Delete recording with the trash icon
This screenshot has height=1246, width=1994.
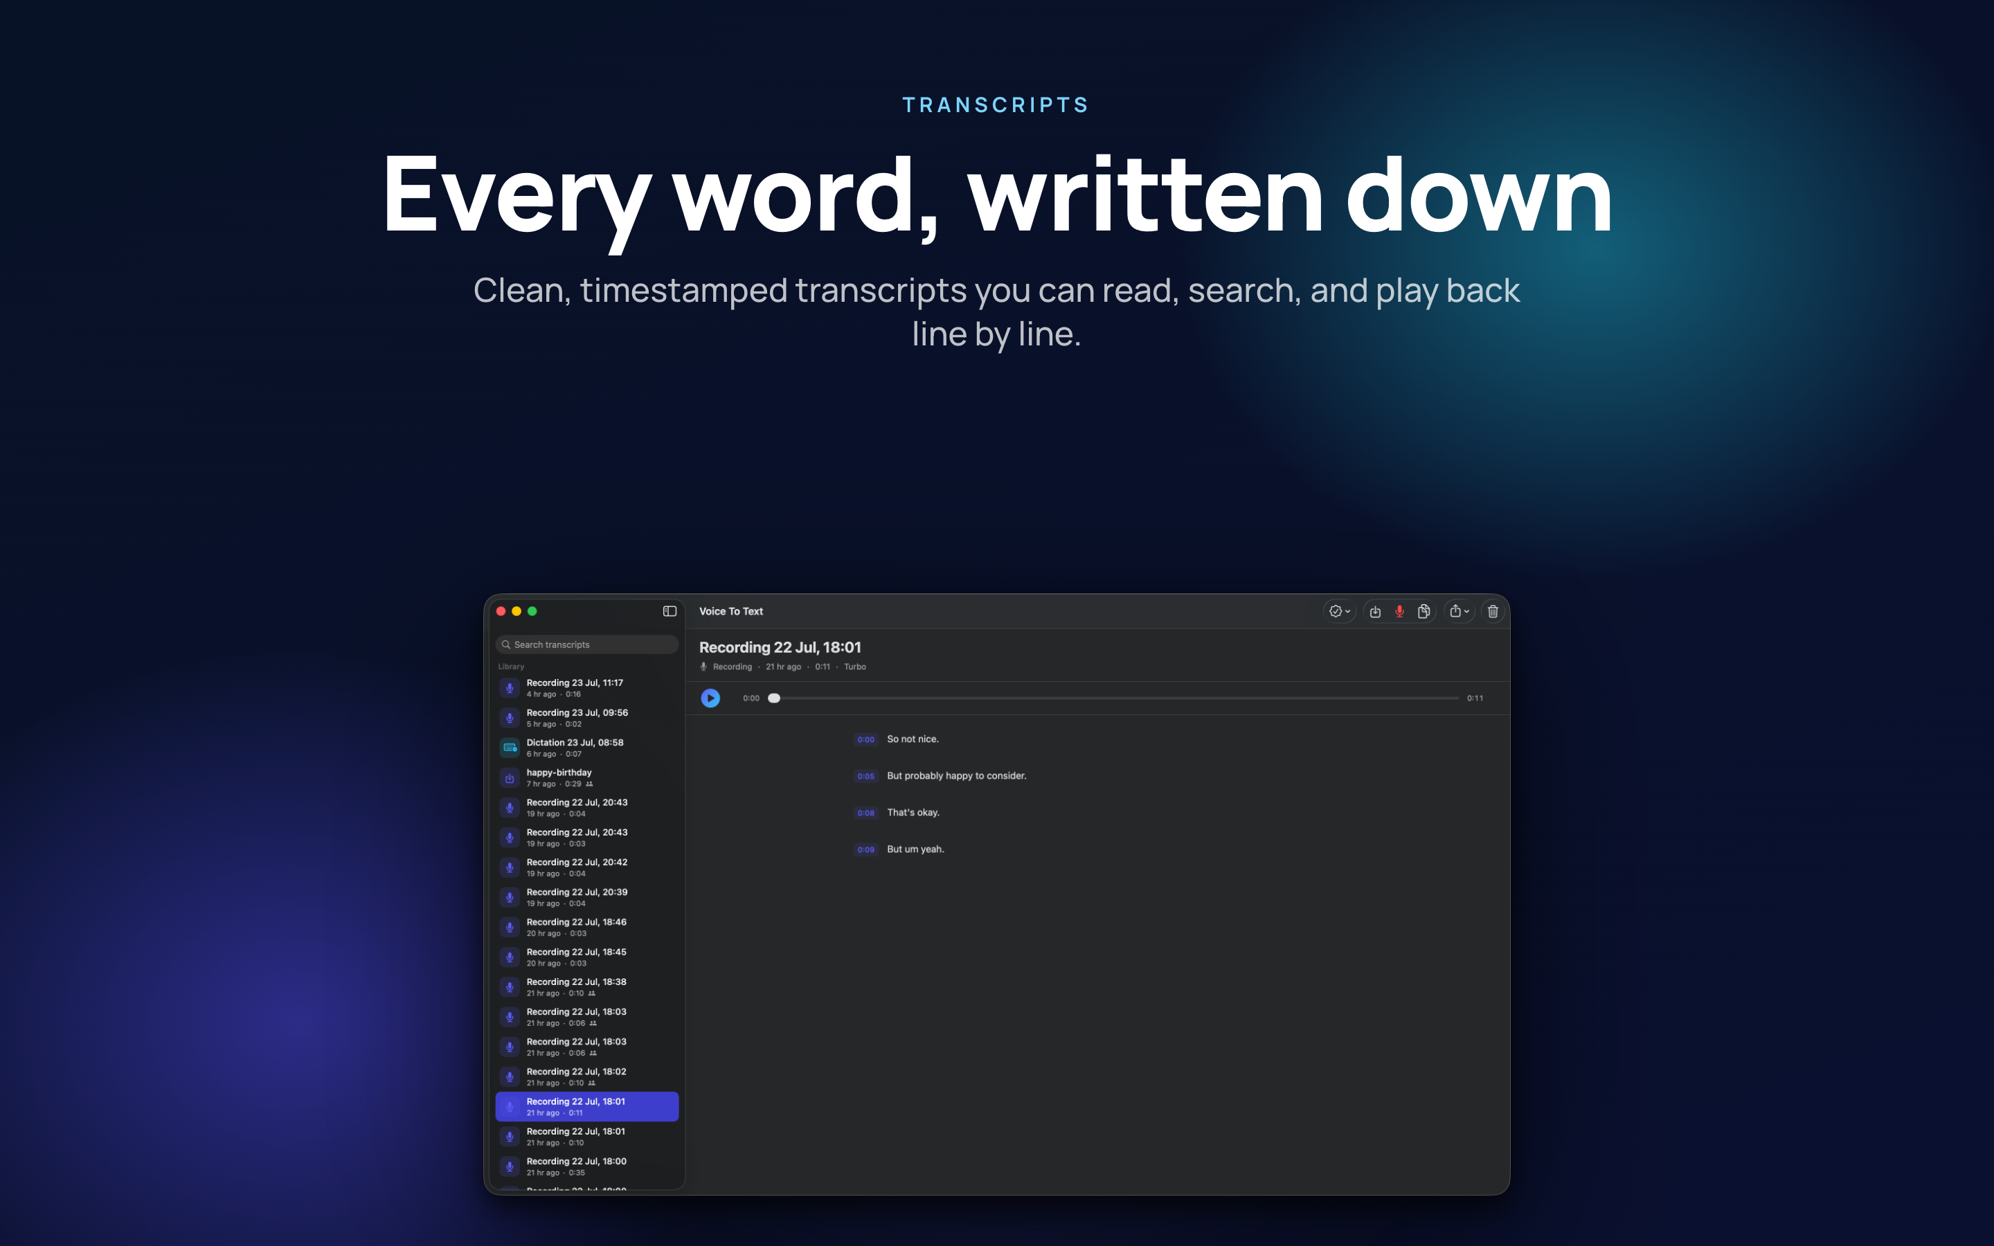tap(1493, 611)
